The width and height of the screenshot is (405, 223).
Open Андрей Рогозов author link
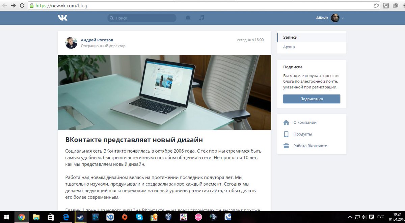[97, 40]
